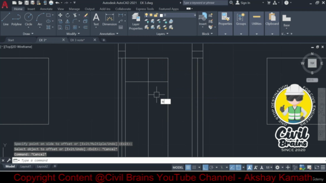
Task: Open annotation scale 1:1 dropdown
Action: (x=269, y=167)
